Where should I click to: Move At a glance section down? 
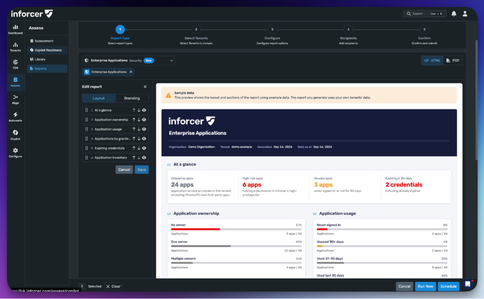[x=139, y=110]
